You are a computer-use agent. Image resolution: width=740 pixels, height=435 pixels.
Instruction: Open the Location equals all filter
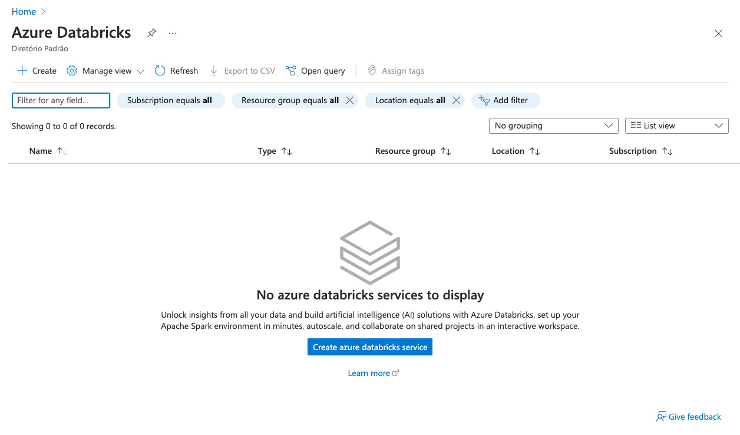410,100
